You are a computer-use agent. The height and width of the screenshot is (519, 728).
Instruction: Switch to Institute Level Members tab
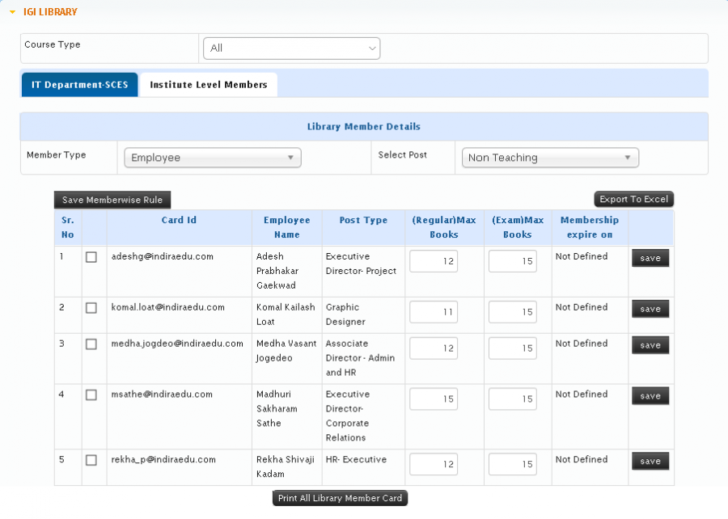(x=209, y=85)
